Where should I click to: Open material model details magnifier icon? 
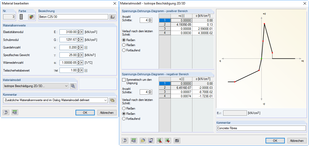(x=73, y=86)
